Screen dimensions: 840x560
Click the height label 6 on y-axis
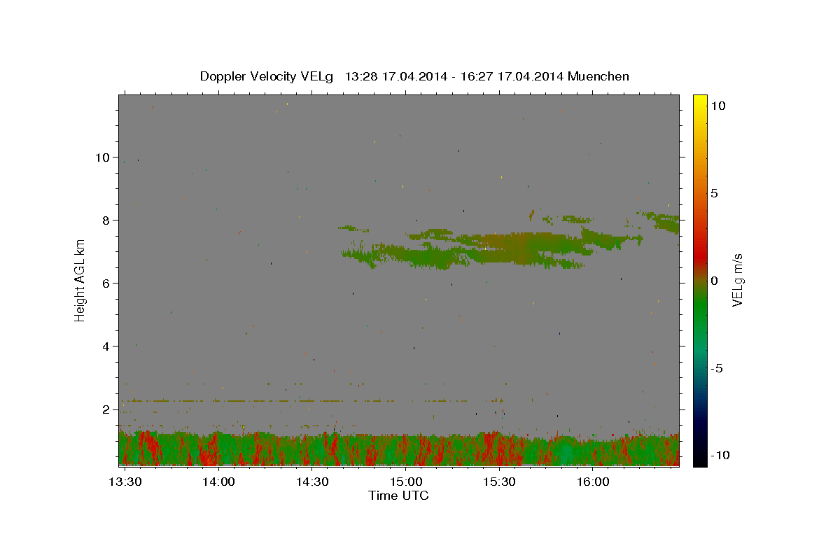point(106,283)
